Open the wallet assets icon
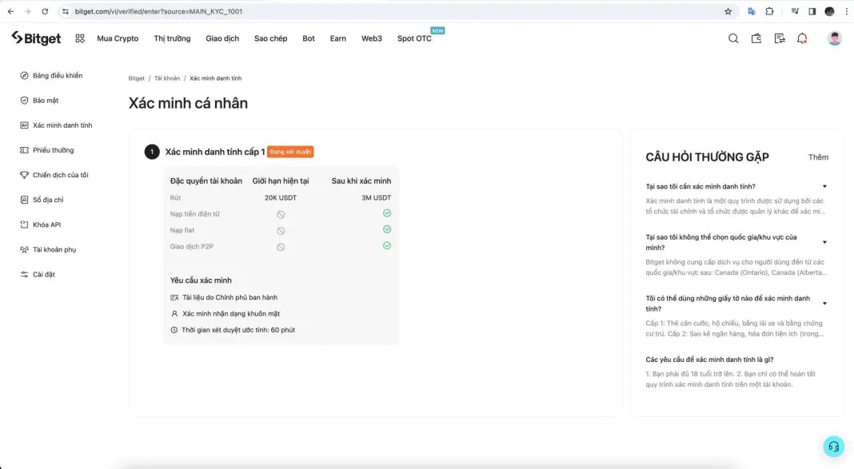The height and width of the screenshot is (469, 854). click(756, 38)
